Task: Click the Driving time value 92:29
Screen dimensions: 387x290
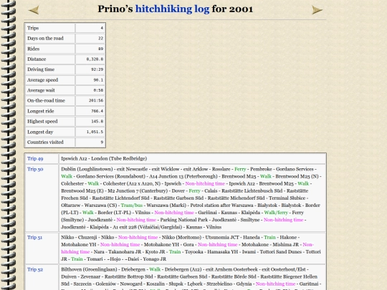Action: click(x=97, y=69)
